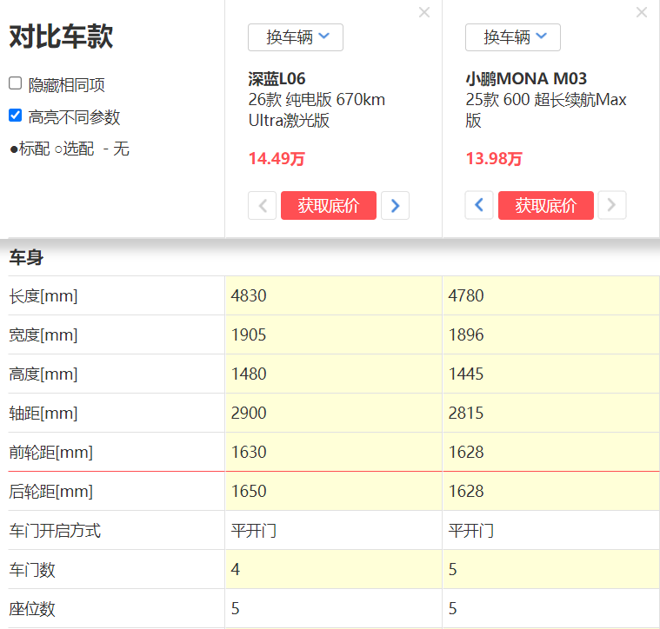Remove 小鹏MONA M03 using its close X
The height and width of the screenshot is (629, 660).
642,13
